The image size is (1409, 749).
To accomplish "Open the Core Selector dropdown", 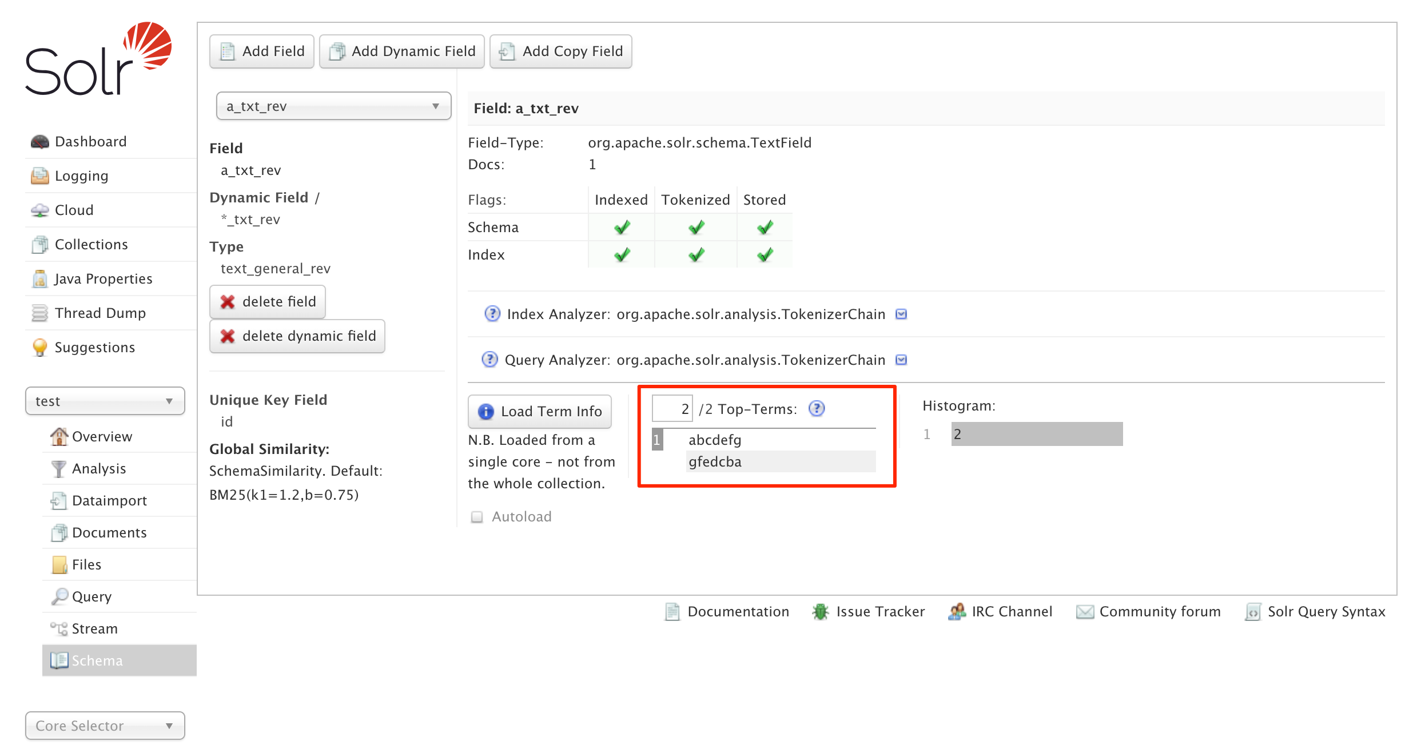I will 105,726.
